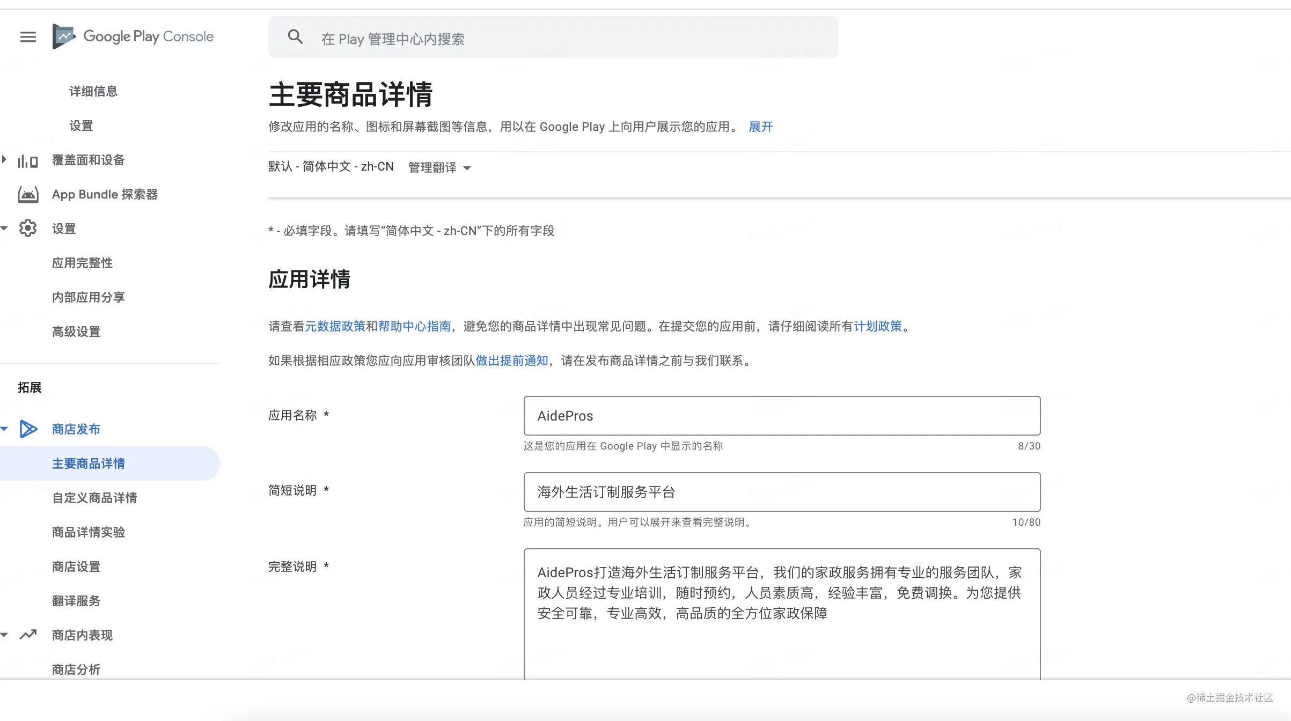Collapse the 设置 section arrow
Viewport: 1291px width, 721px height.
[x=4, y=229]
